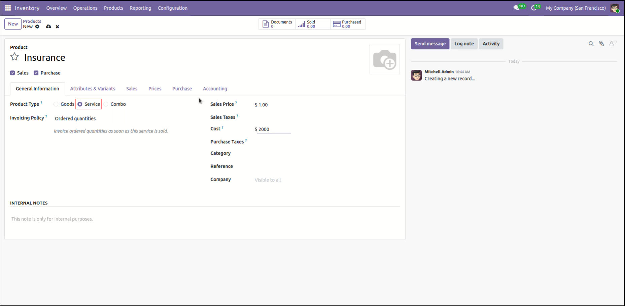Uncheck the Sales checkbox
Screen dimensions: 625x306
[x=12, y=73]
